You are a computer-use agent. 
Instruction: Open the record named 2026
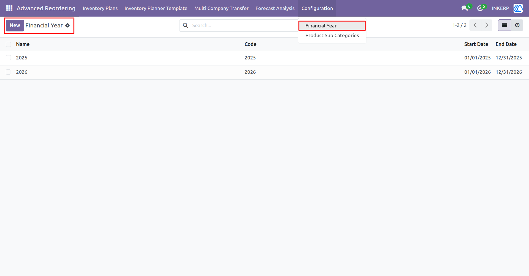[x=22, y=72]
